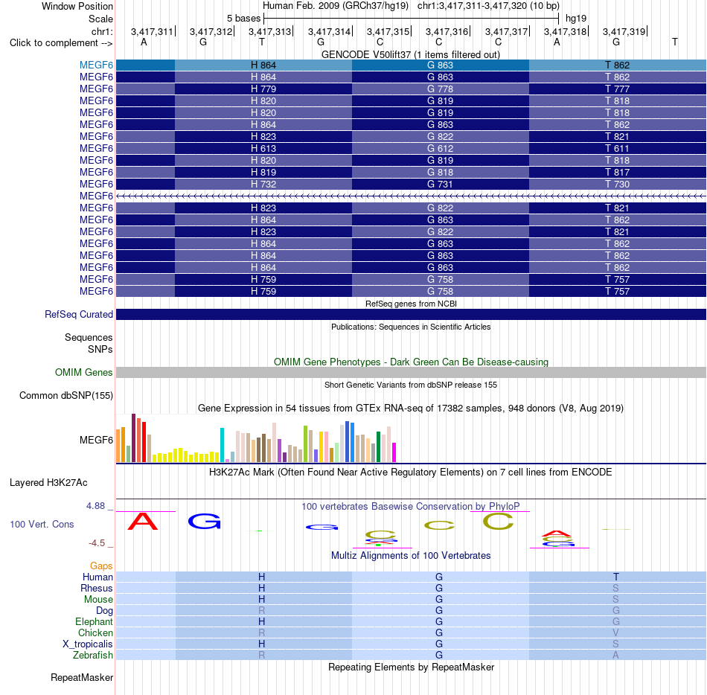Click the Mouse alignment row label
Image resolution: width=707 pixels, height=695 pixels.
(98, 600)
